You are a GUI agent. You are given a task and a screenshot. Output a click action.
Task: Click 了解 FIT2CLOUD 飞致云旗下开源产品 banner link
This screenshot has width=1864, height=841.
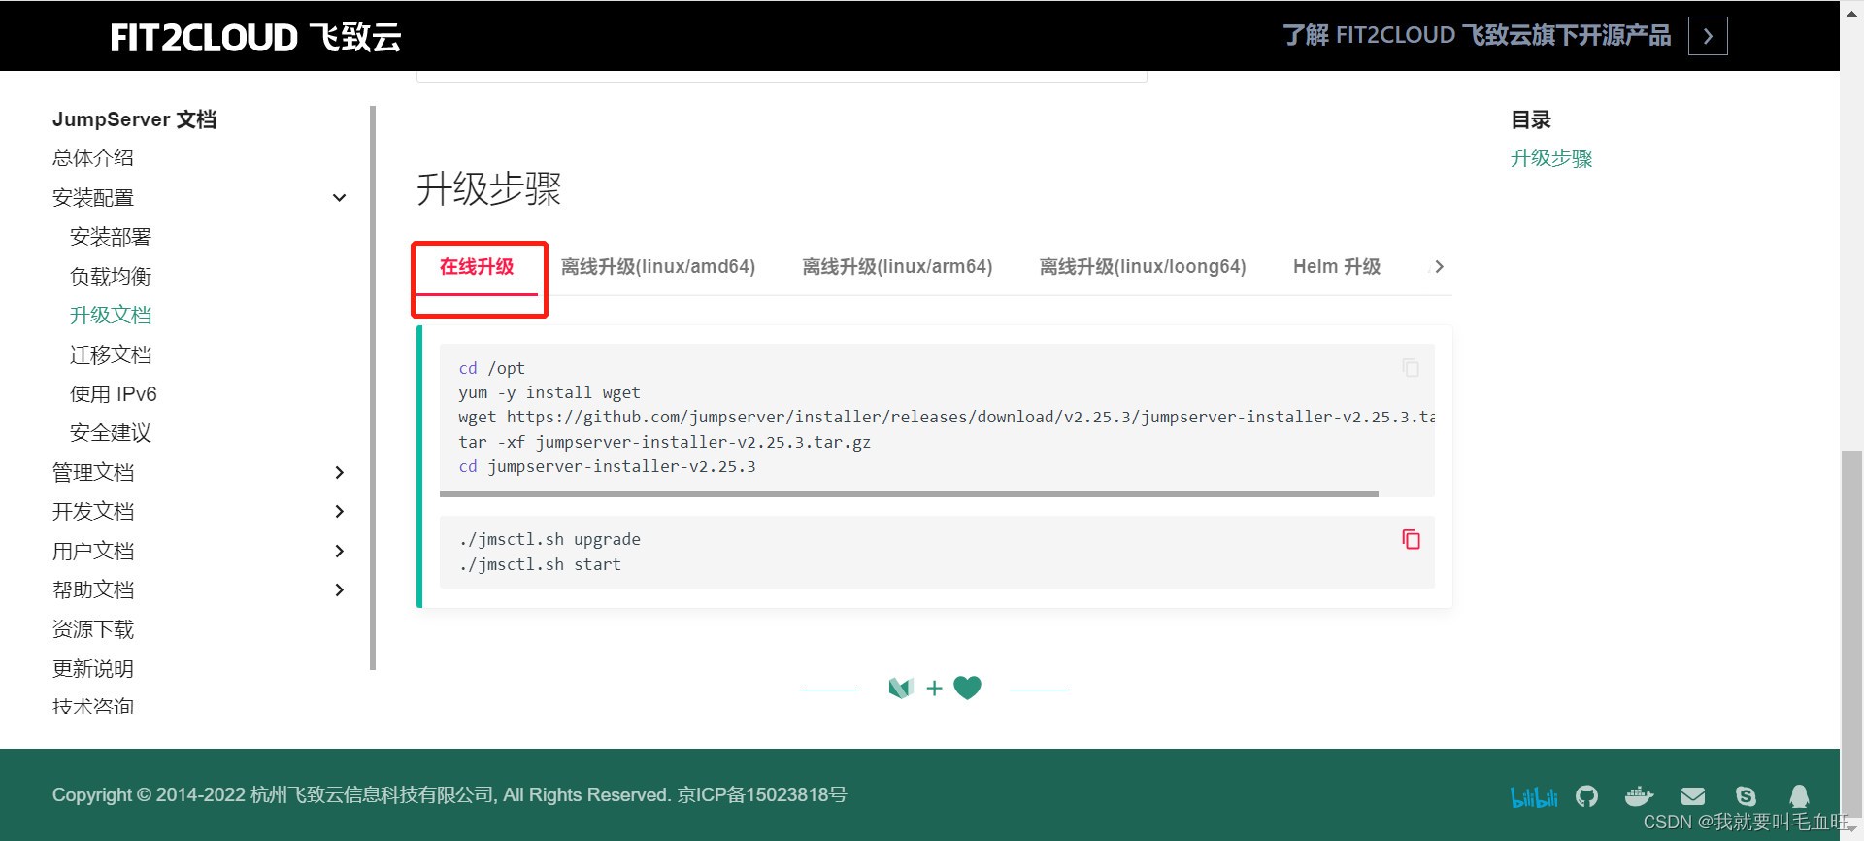click(1477, 36)
